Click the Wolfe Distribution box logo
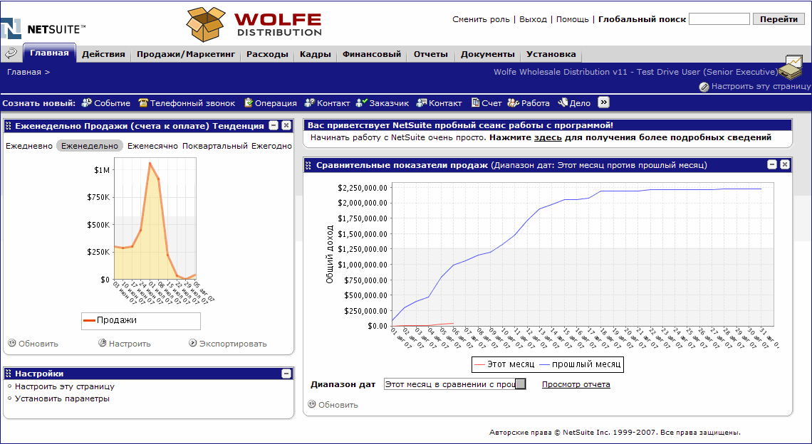 [254, 25]
